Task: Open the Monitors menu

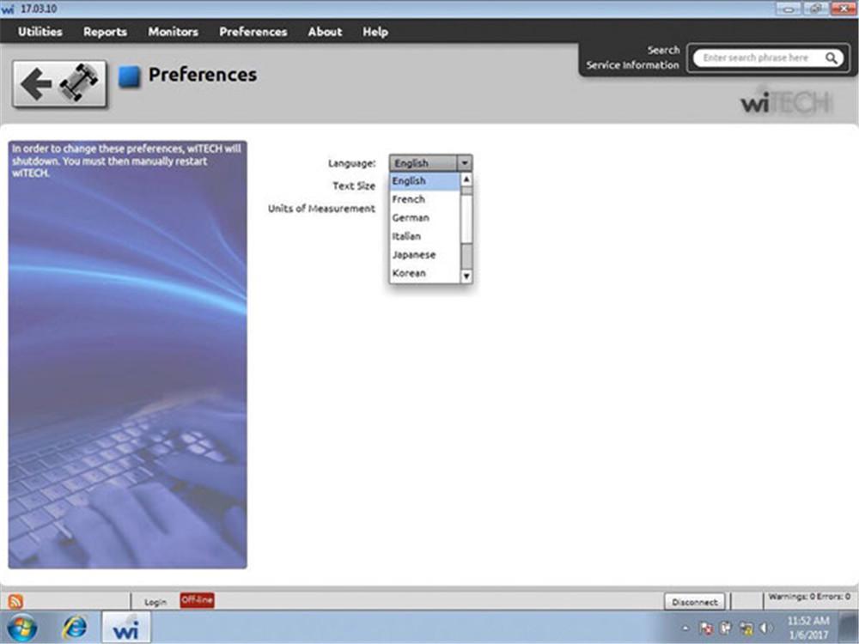Action: (173, 32)
